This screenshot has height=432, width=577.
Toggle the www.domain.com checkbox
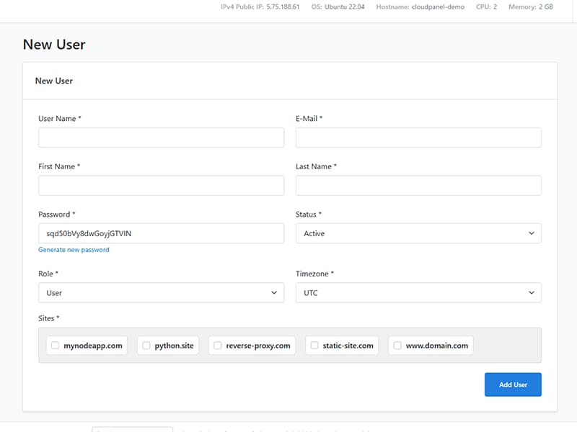click(x=397, y=346)
